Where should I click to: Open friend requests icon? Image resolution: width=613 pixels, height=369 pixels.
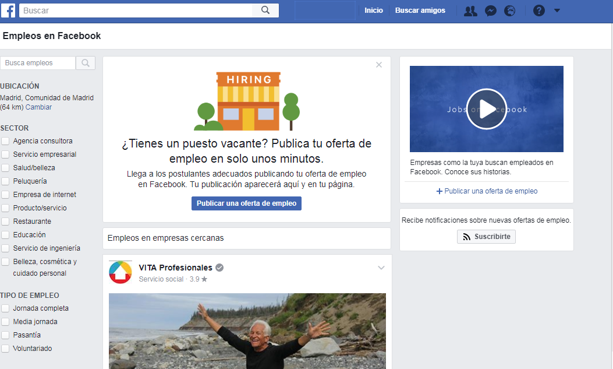click(x=470, y=10)
